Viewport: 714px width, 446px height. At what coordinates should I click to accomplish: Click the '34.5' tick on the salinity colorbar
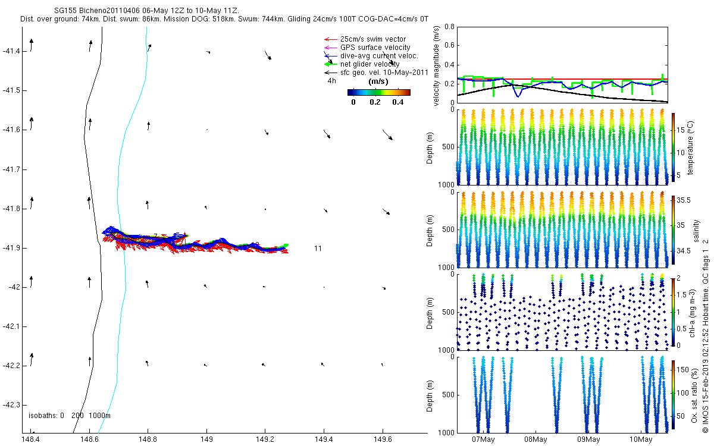click(684, 252)
